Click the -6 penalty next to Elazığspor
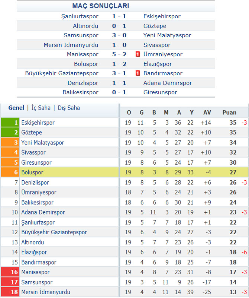 244,252
